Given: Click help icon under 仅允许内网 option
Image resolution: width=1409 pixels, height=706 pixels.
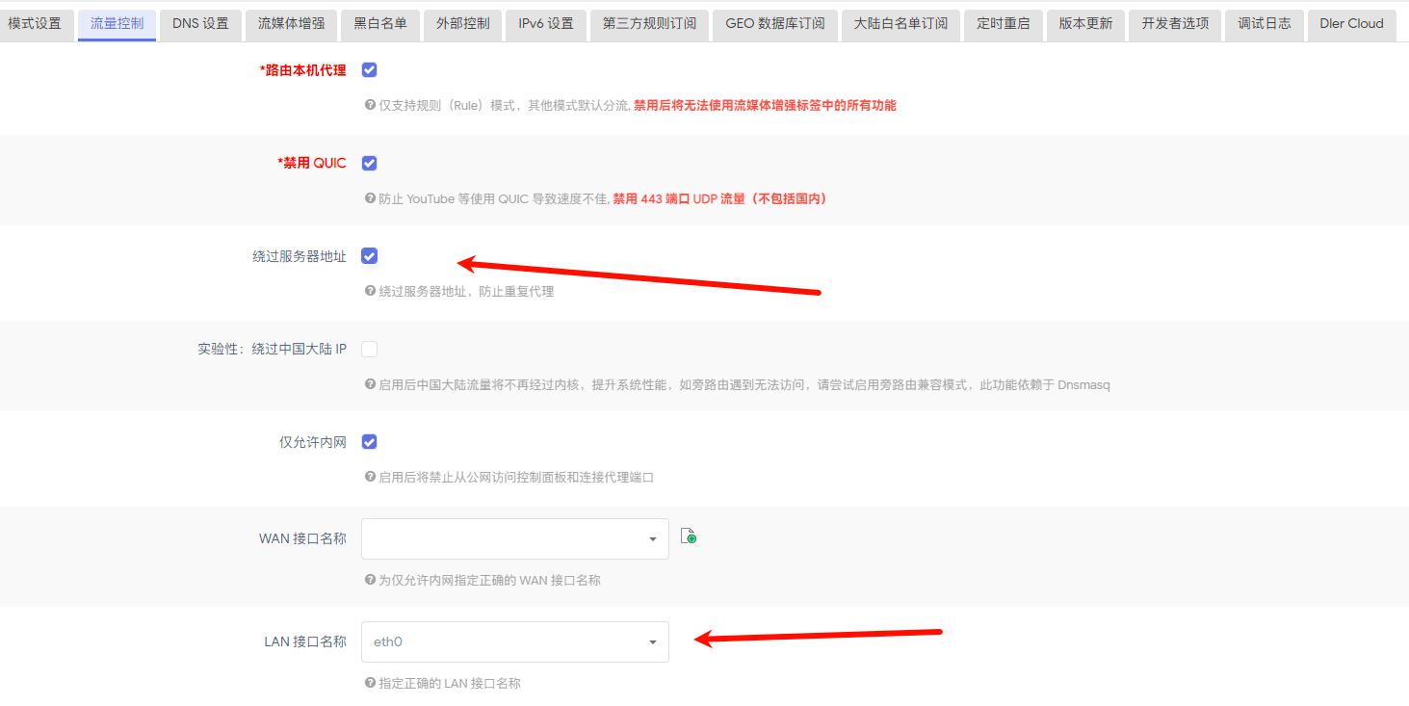Looking at the screenshot, I should (370, 477).
